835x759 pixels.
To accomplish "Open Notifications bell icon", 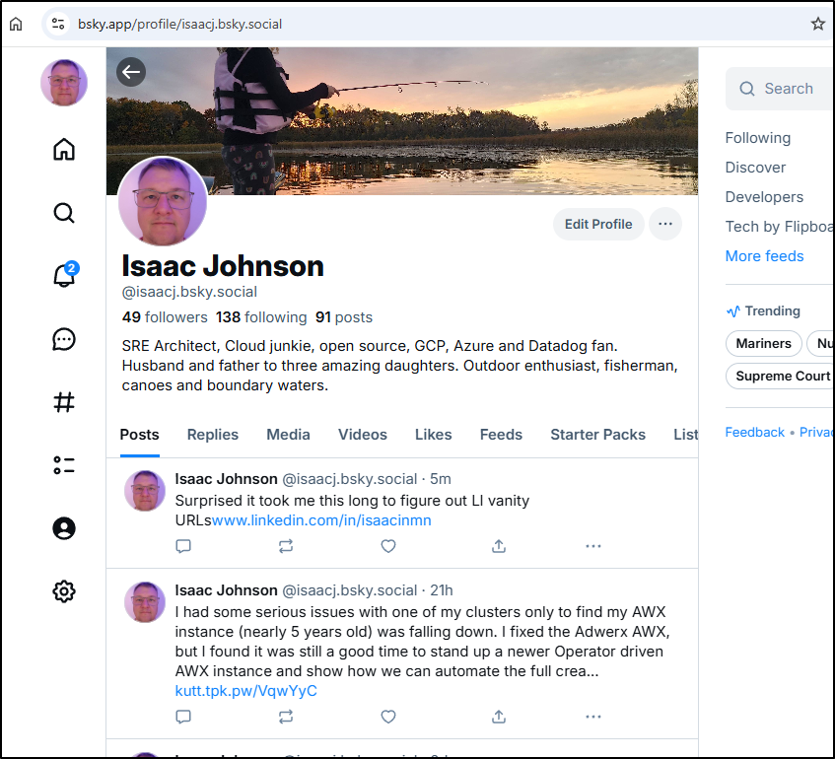I will 64,276.
